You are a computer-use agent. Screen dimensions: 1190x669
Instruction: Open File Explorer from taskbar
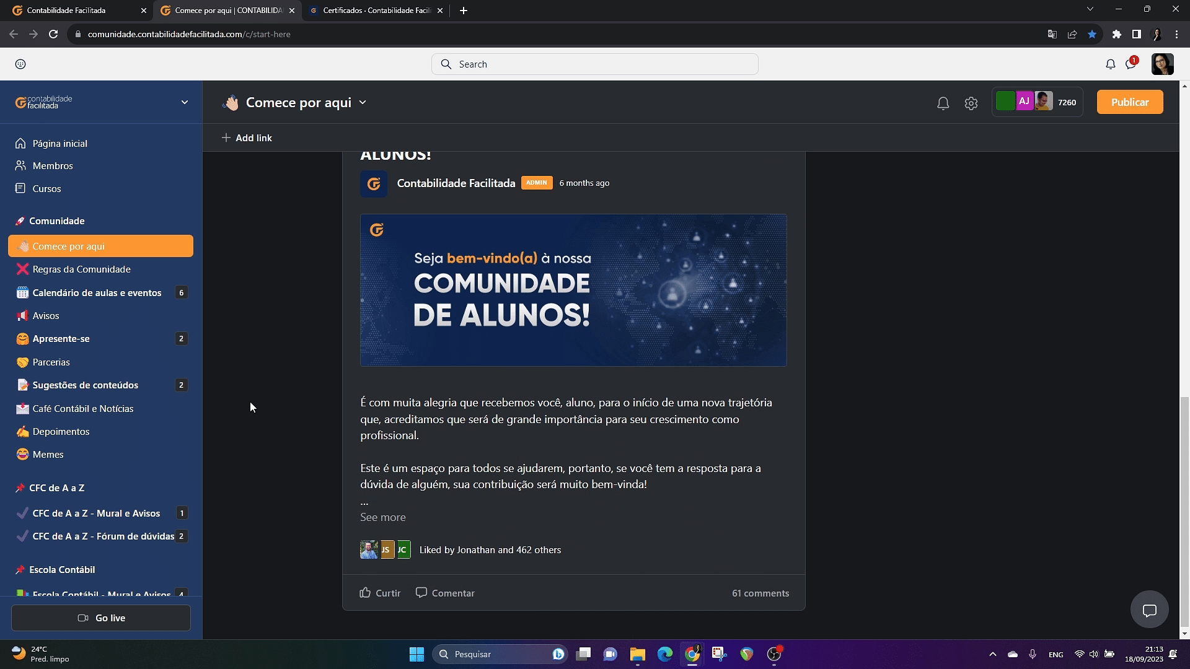click(637, 654)
